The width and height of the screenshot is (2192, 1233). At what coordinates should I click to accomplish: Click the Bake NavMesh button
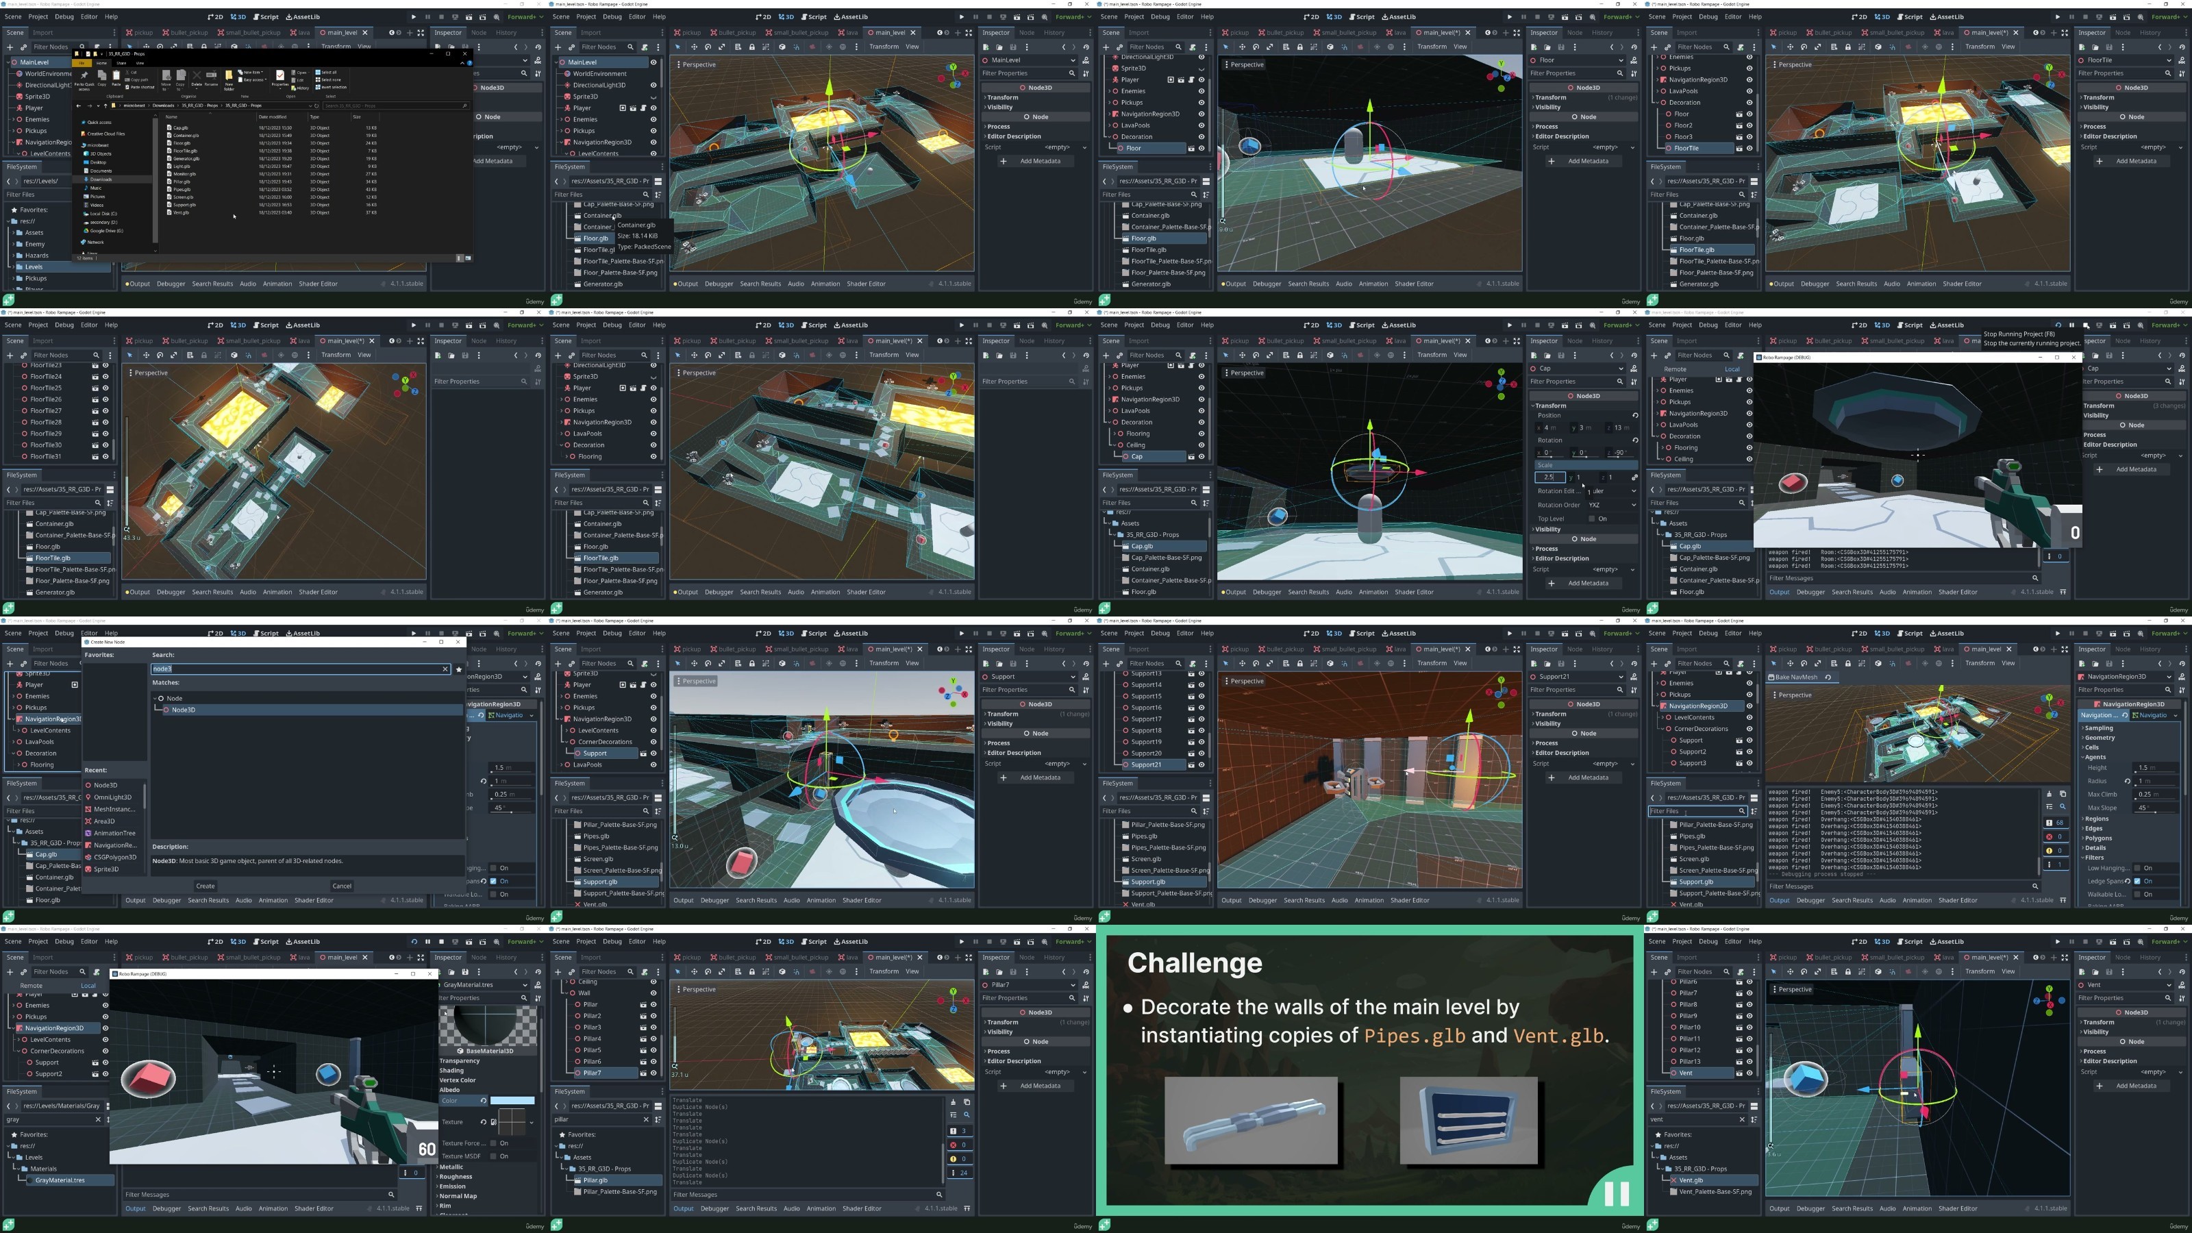tap(1795, 677)
